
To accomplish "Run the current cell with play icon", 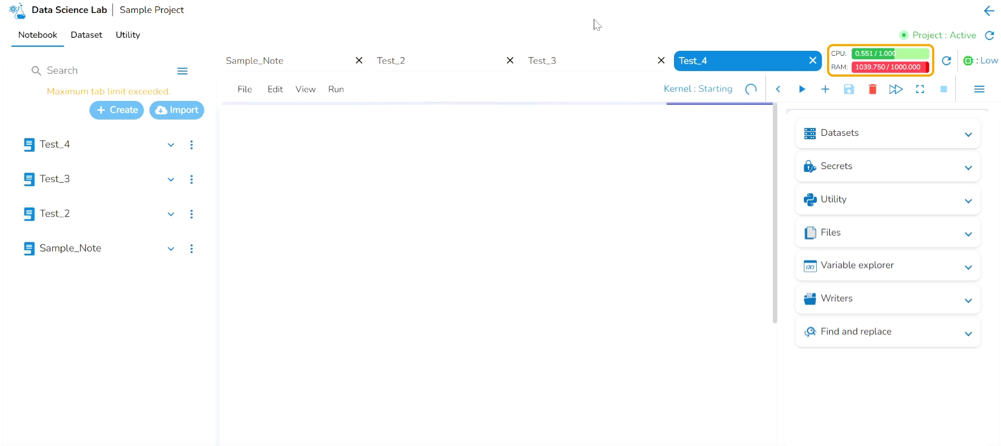I will coord(802,89).
